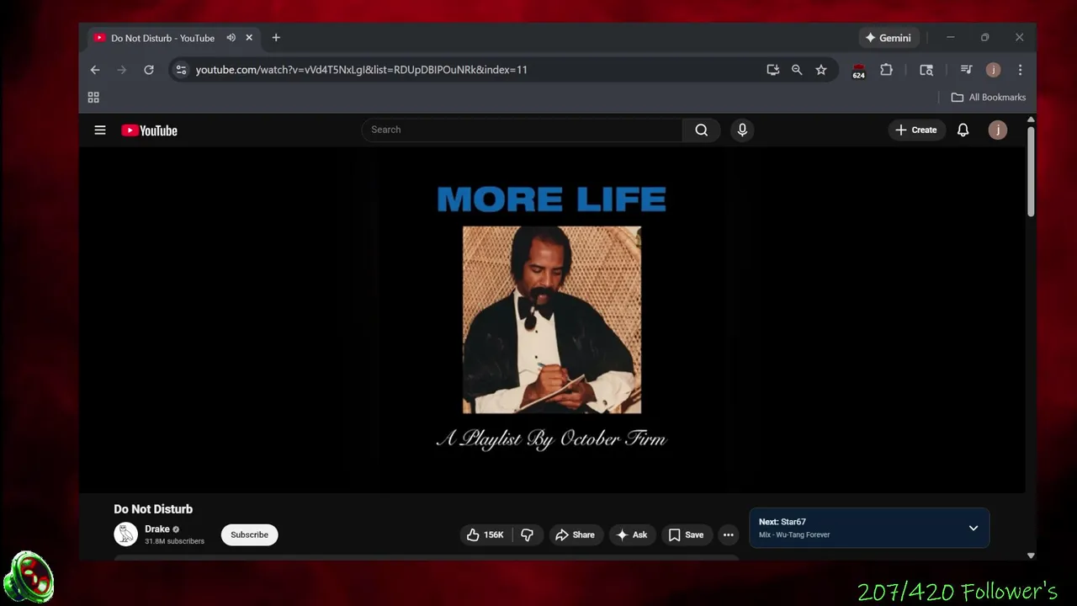Open the apps grid in bookmarks bar
This screenshot has height=606, width=1077.
click(93, 98)
